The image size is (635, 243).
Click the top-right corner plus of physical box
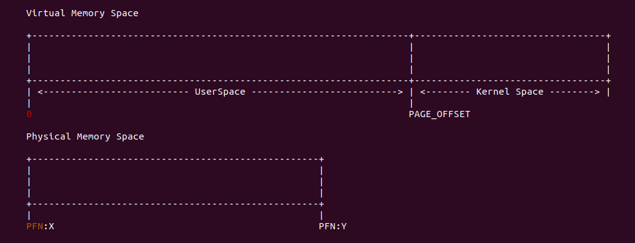tap(321, 159)
